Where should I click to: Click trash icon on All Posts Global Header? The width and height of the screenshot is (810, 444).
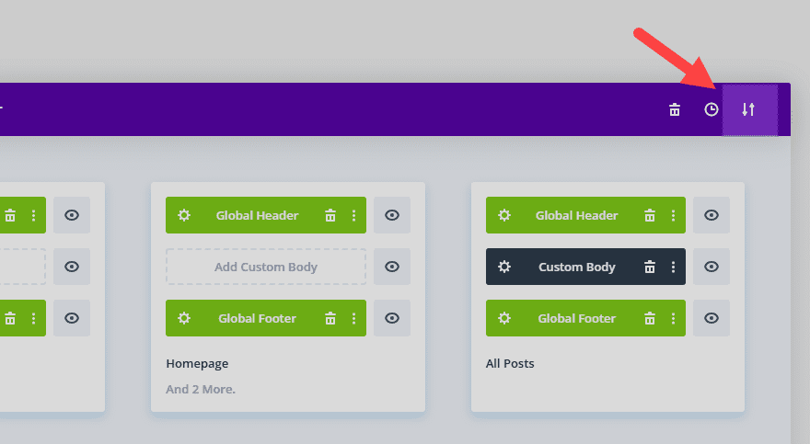[x=650, y=215]
